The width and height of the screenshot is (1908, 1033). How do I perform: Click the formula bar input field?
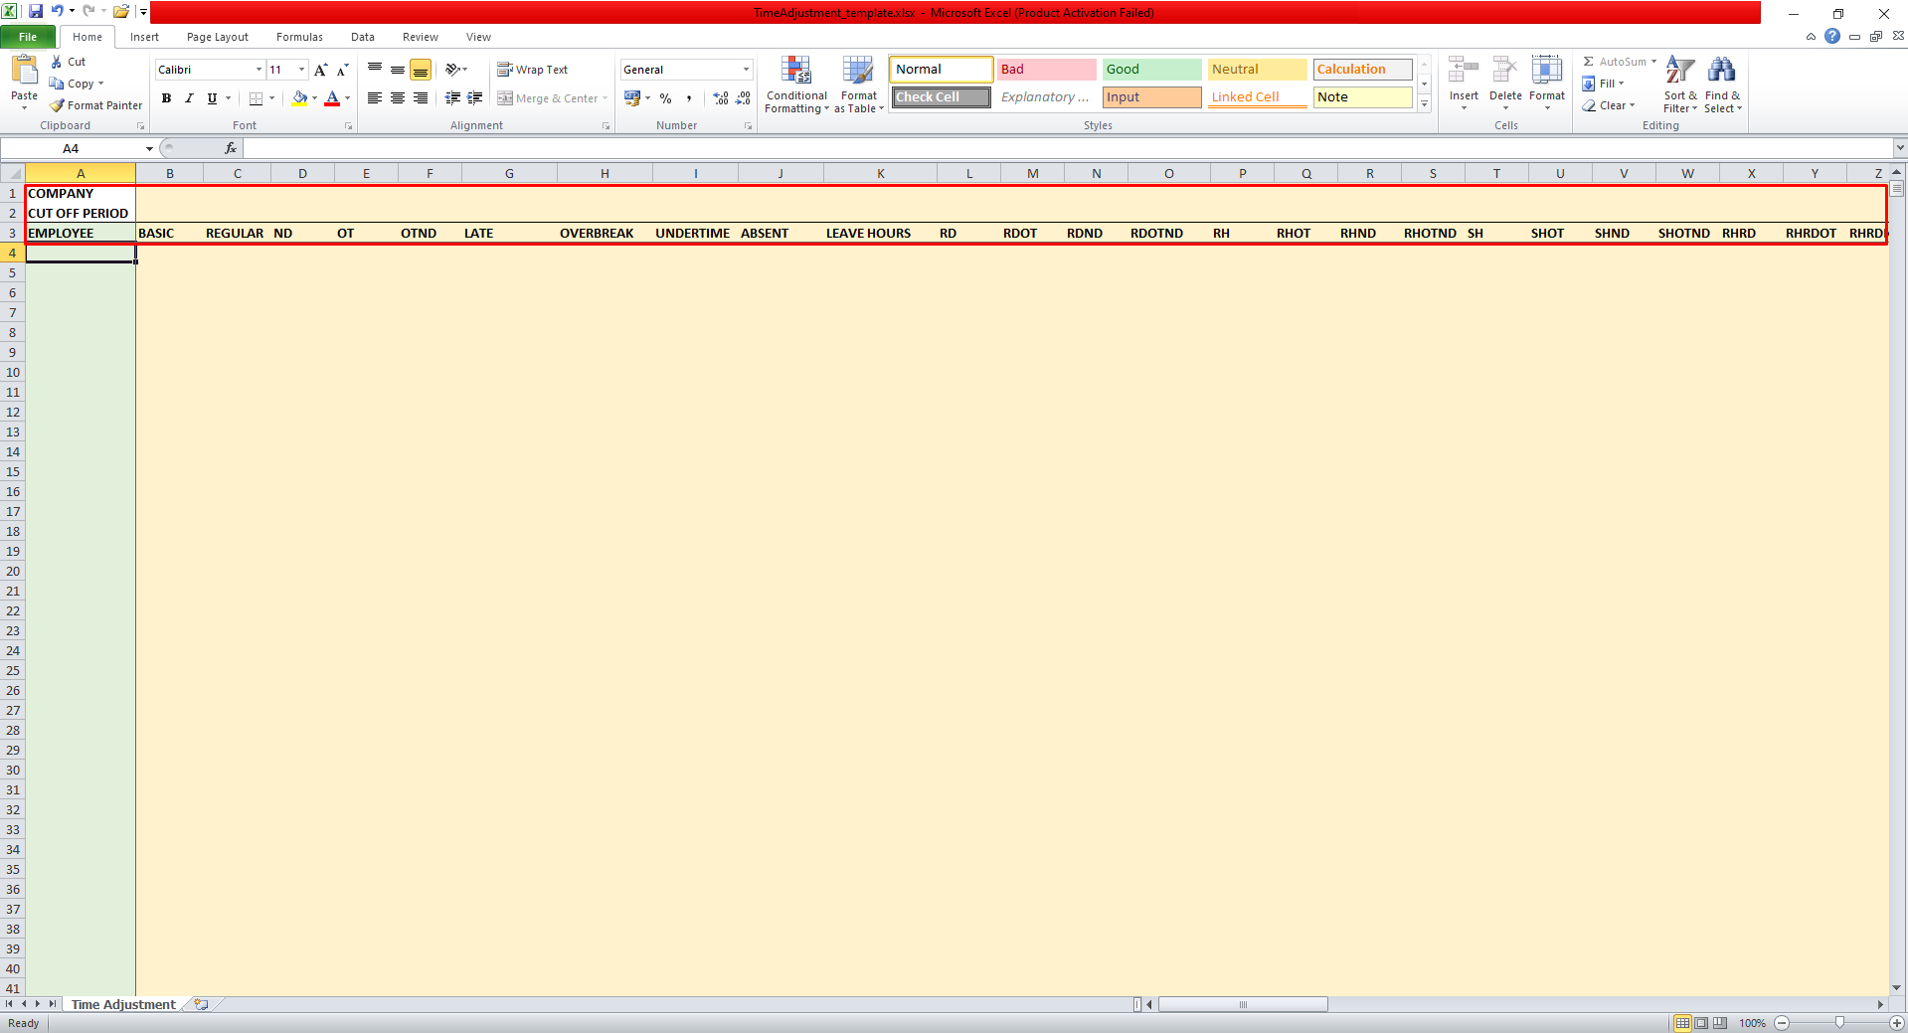1067,148
